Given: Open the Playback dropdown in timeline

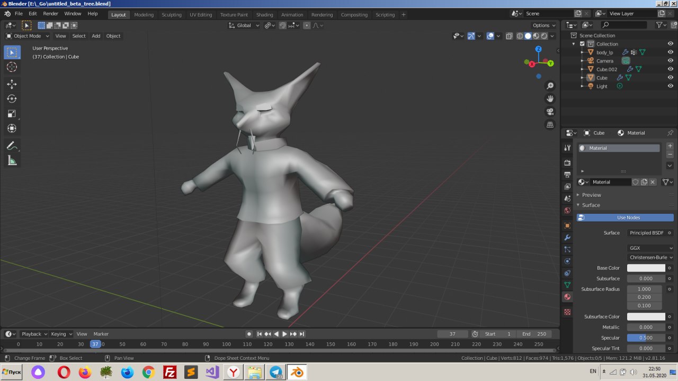Looking at the screenshot, I should [x=34, y=334].
